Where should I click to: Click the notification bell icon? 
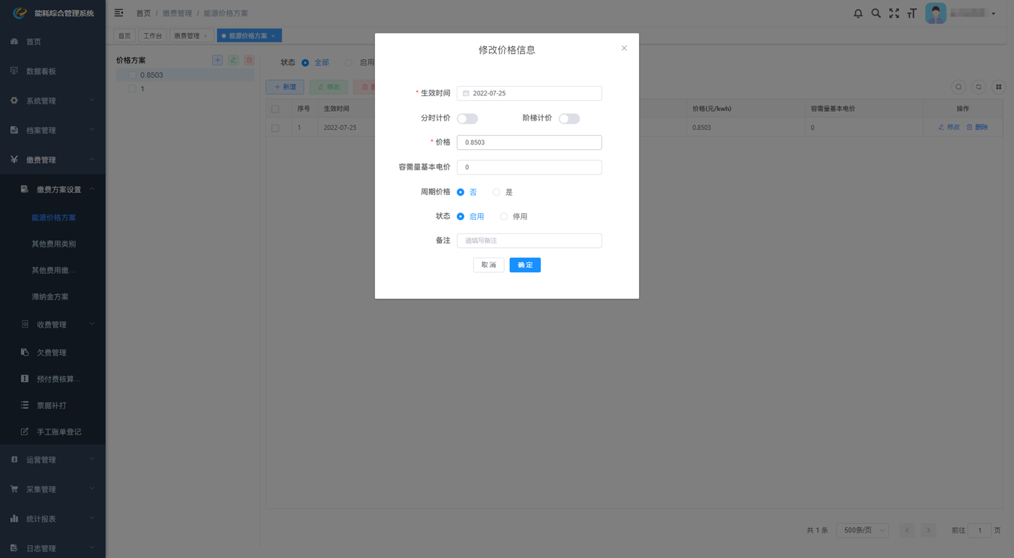click(x=858, y=13)
